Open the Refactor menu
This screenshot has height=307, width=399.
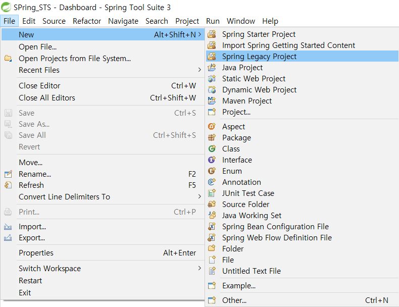point(87,21)
